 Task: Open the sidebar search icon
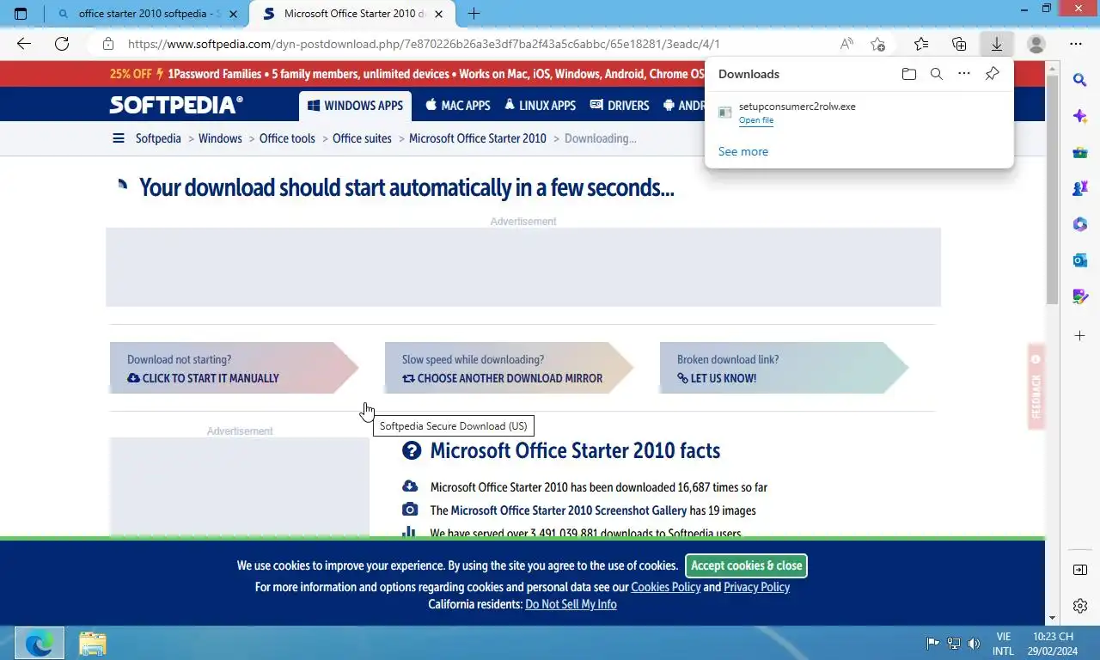pos(1080,80)
